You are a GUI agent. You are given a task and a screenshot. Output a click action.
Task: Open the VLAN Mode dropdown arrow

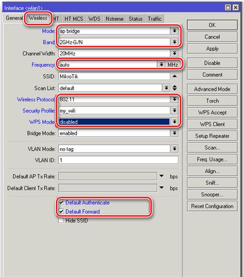point(175,149)
